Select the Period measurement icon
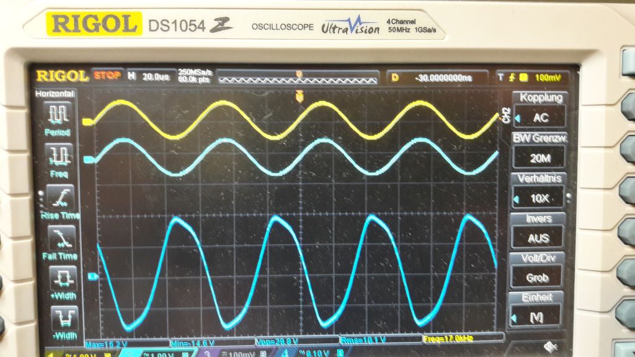635x357 pixels. click(x=59, y=114)
